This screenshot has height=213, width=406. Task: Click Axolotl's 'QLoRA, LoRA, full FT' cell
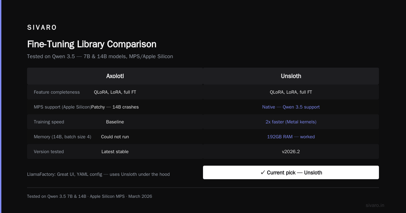115,92
